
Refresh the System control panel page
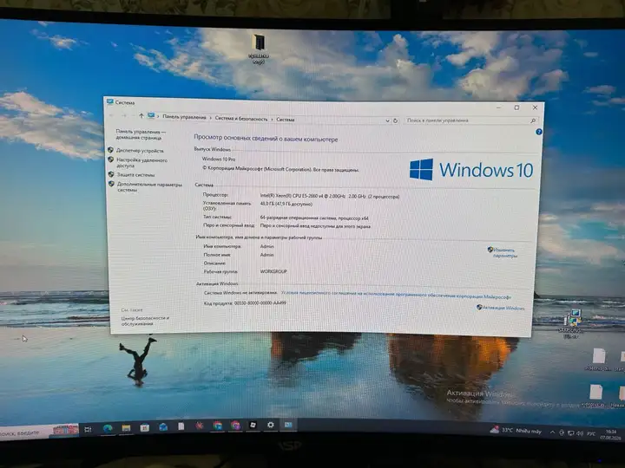pos(396,120)
